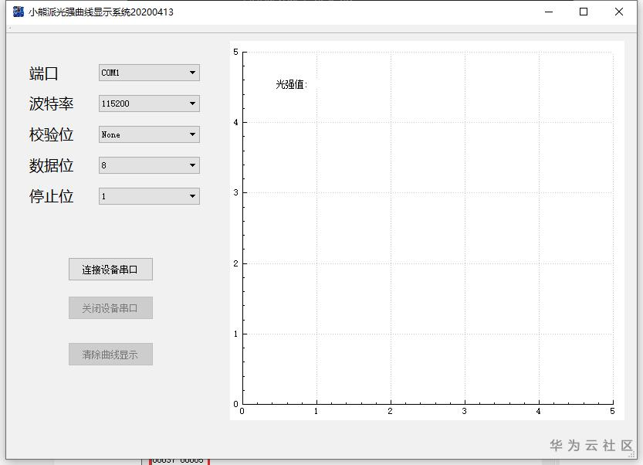Image resolution: width=643 pixels, height=465 pixels.
Task: Click the 关闭设备串口 button
Action: (110, 307)
